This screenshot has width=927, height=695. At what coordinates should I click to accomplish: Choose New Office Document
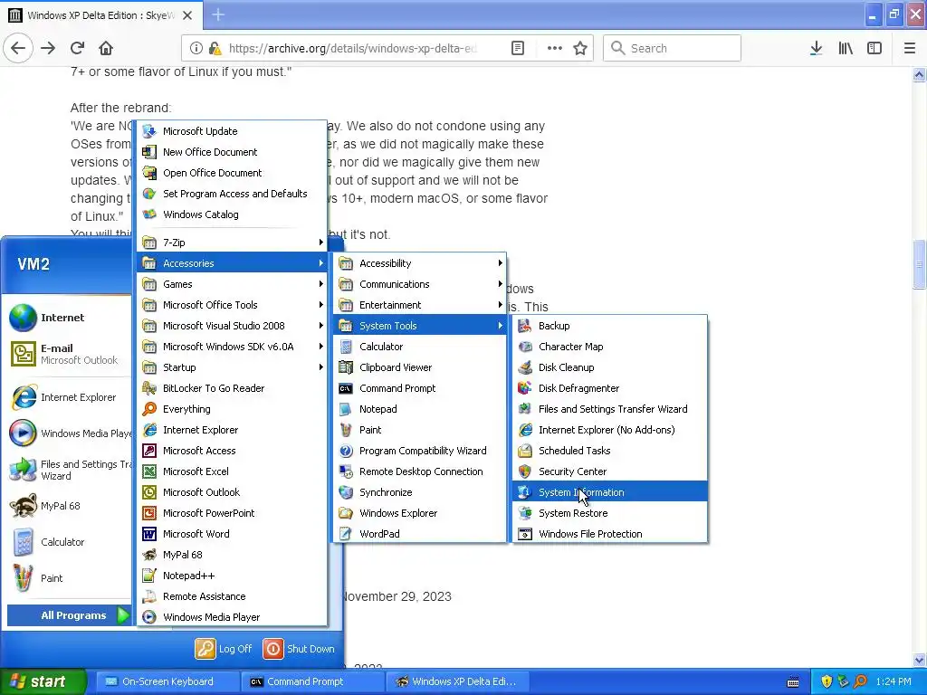[x=232, y=152]
